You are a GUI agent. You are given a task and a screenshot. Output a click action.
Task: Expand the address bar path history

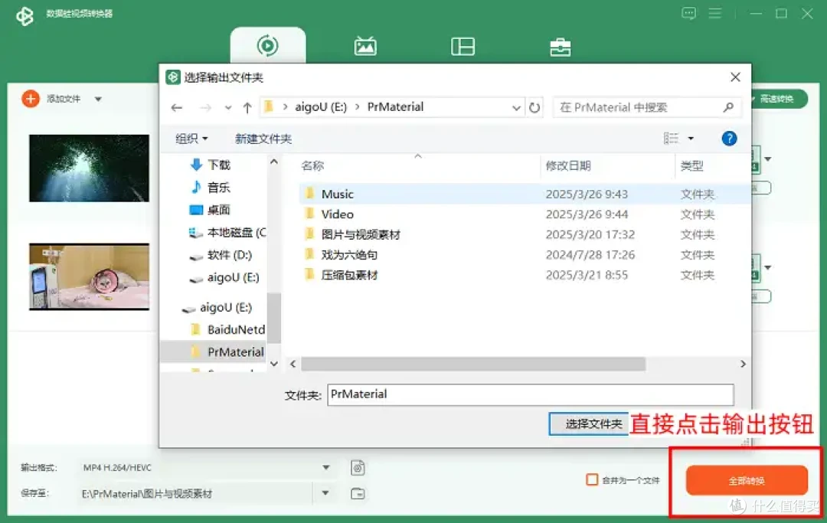516,107
